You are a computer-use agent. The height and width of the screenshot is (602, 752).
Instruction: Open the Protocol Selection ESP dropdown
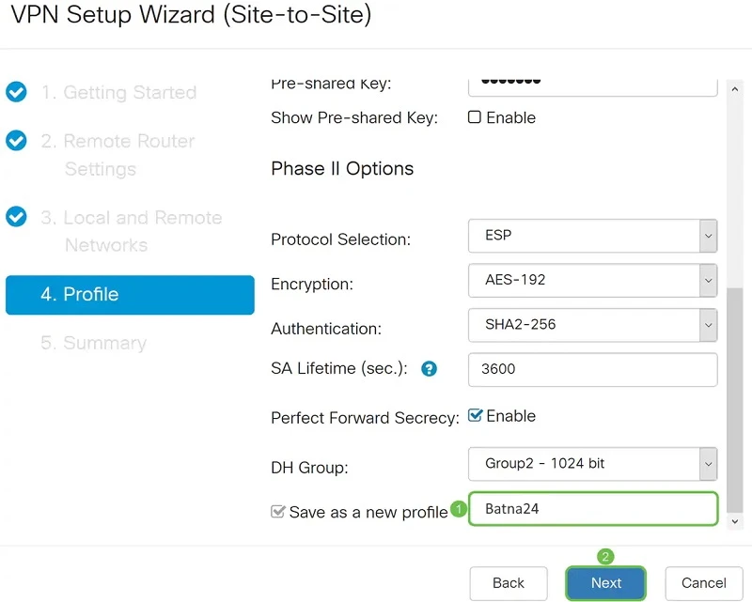(592, 235)
